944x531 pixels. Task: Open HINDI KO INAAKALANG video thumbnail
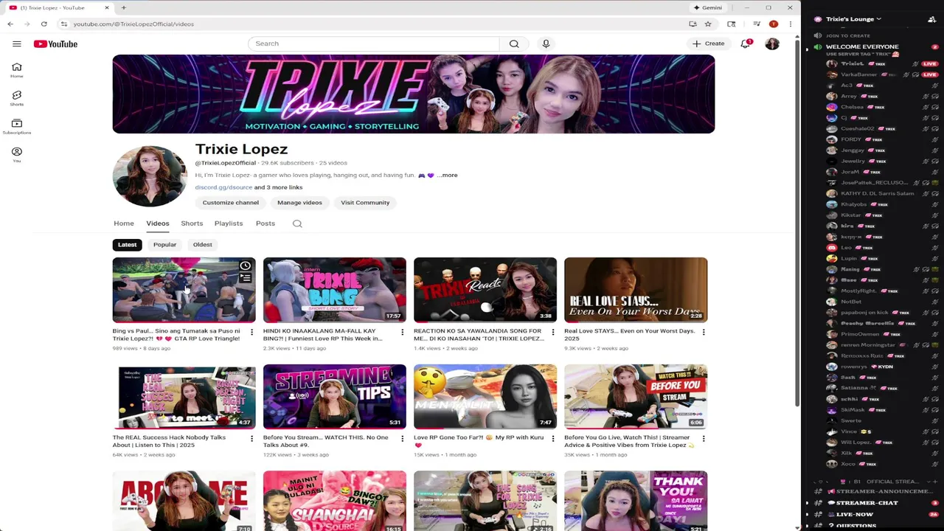334,290
